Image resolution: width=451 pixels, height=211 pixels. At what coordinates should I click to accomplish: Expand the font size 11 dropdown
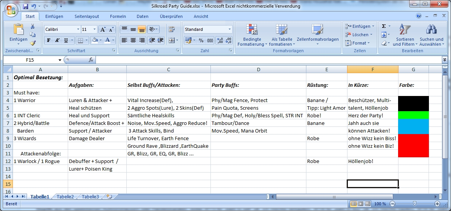coord(95,29)
